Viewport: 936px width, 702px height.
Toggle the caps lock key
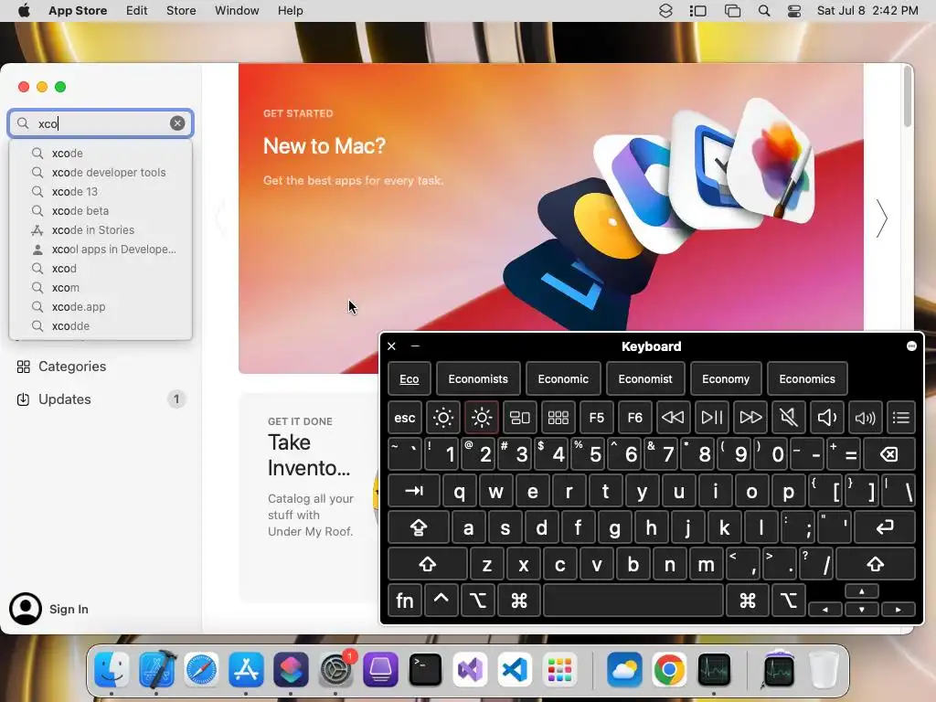(419, 527)
